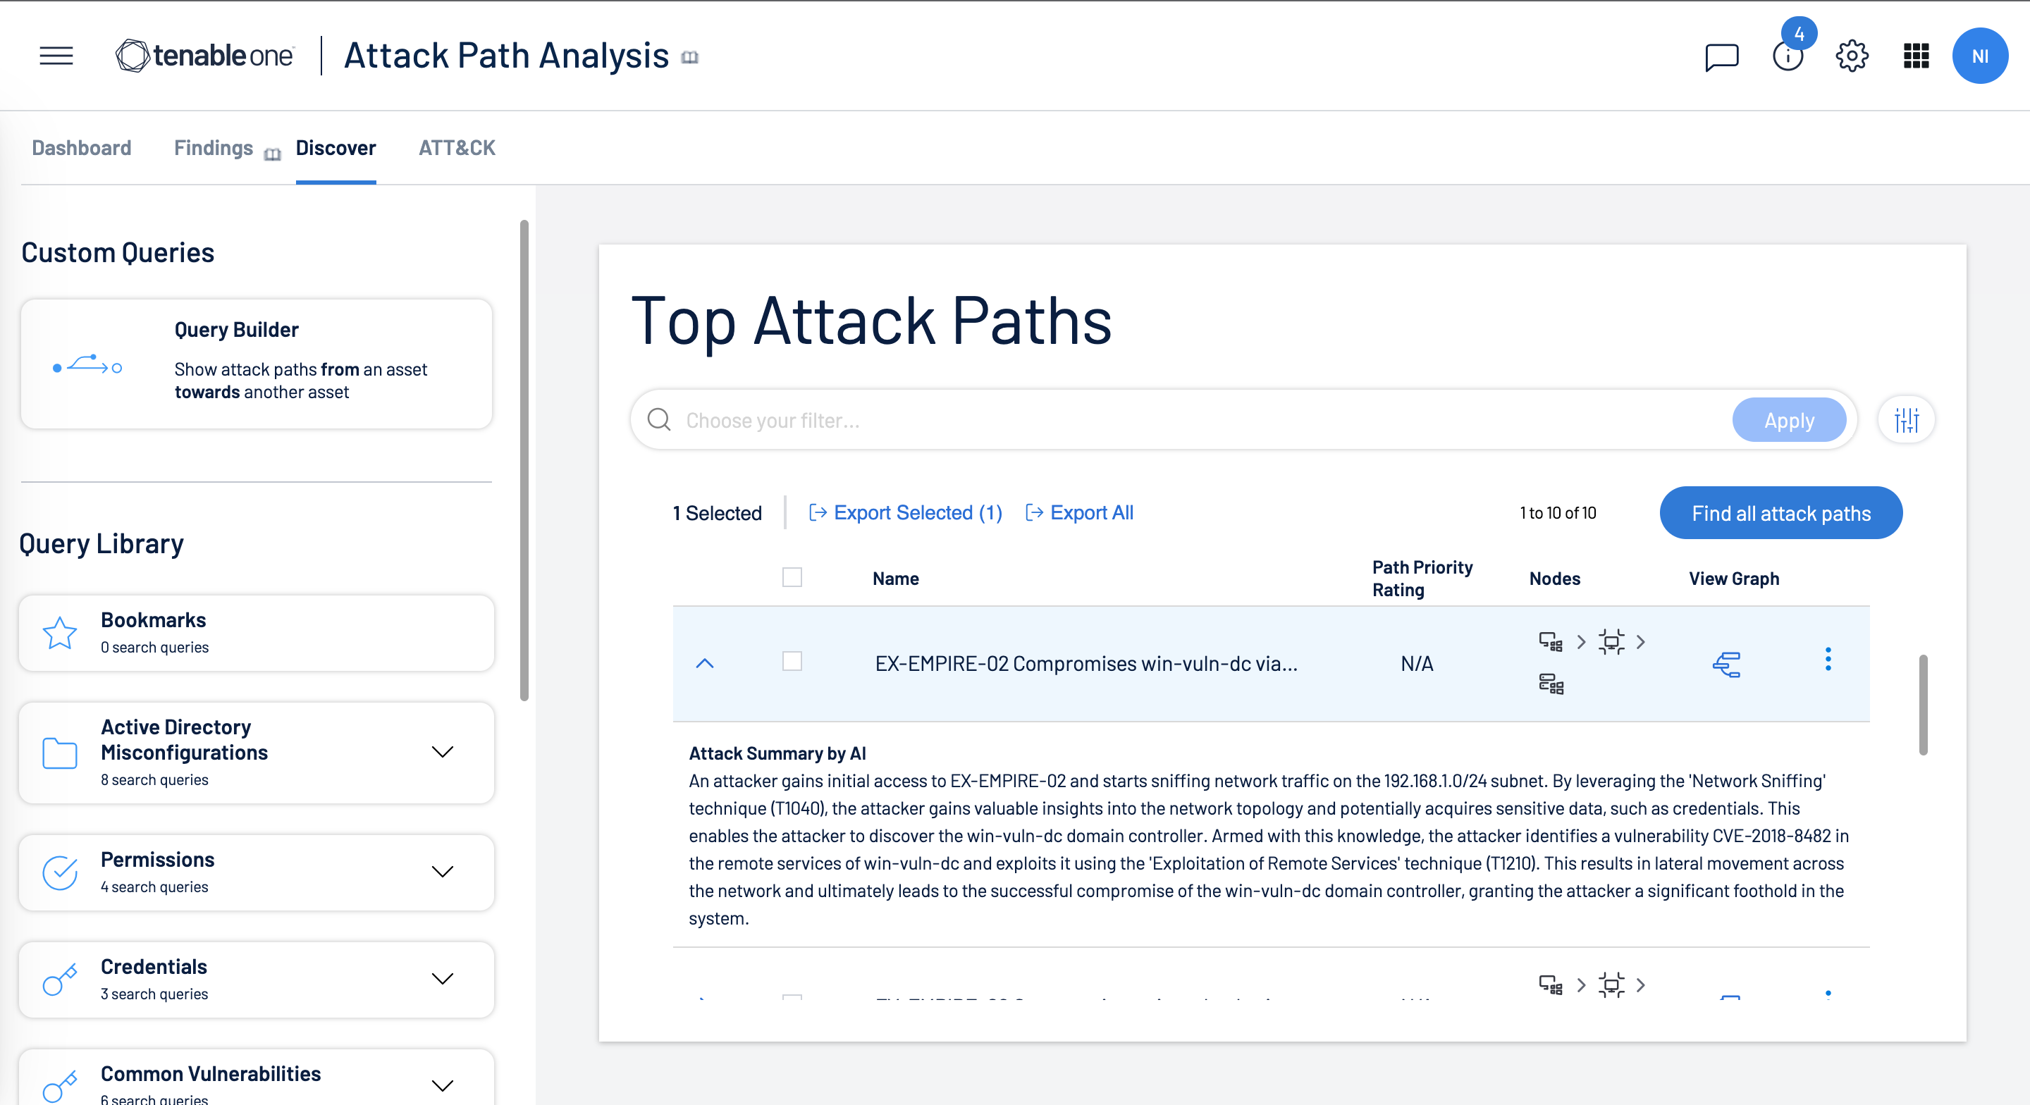
Task: Click the node/asset icon left of arrow
Action: (1551, 642)
